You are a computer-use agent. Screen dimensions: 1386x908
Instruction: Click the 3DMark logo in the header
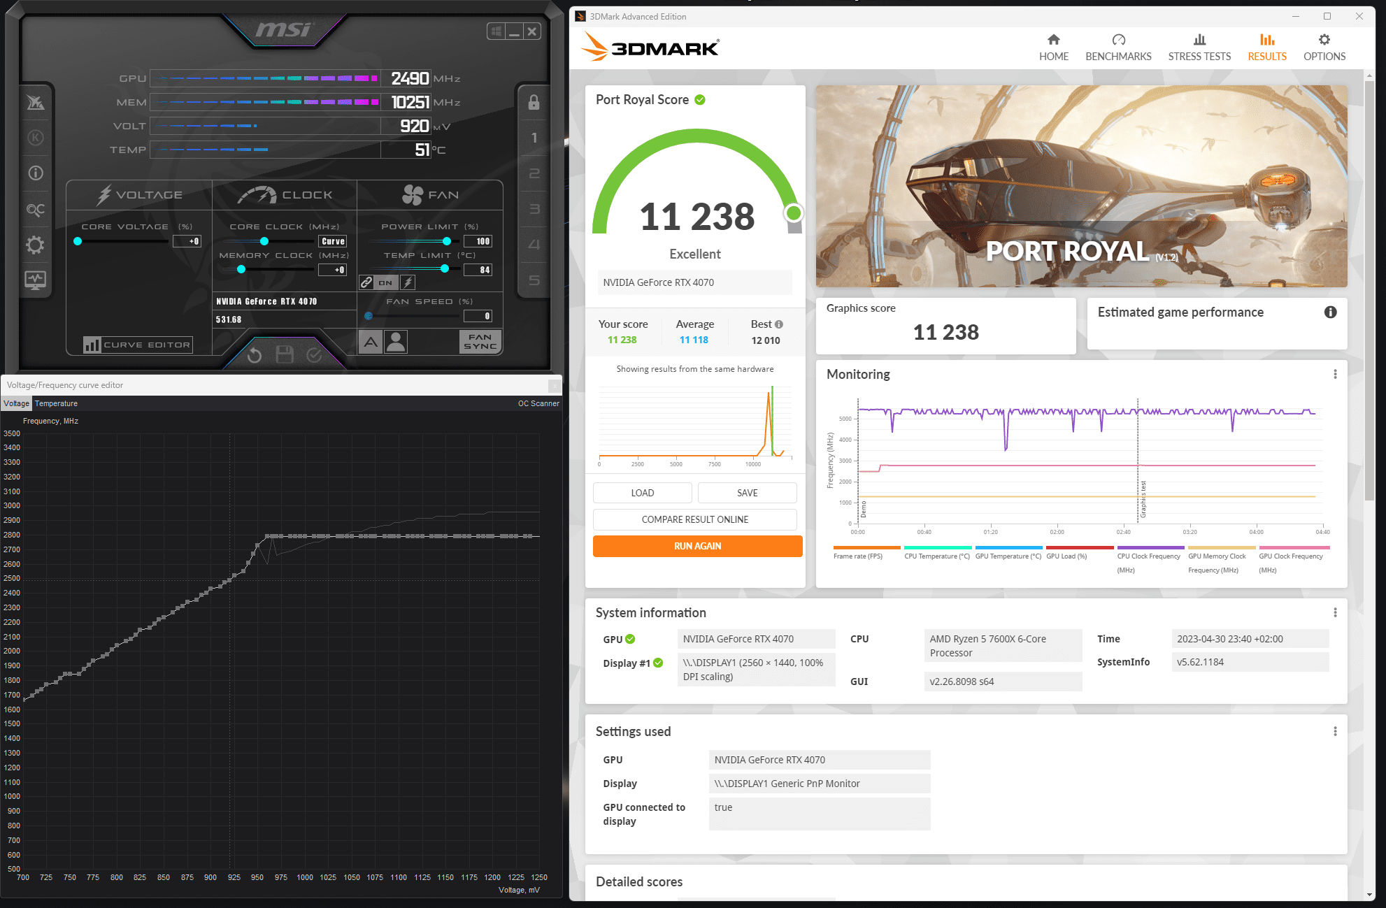pos(650,48)
